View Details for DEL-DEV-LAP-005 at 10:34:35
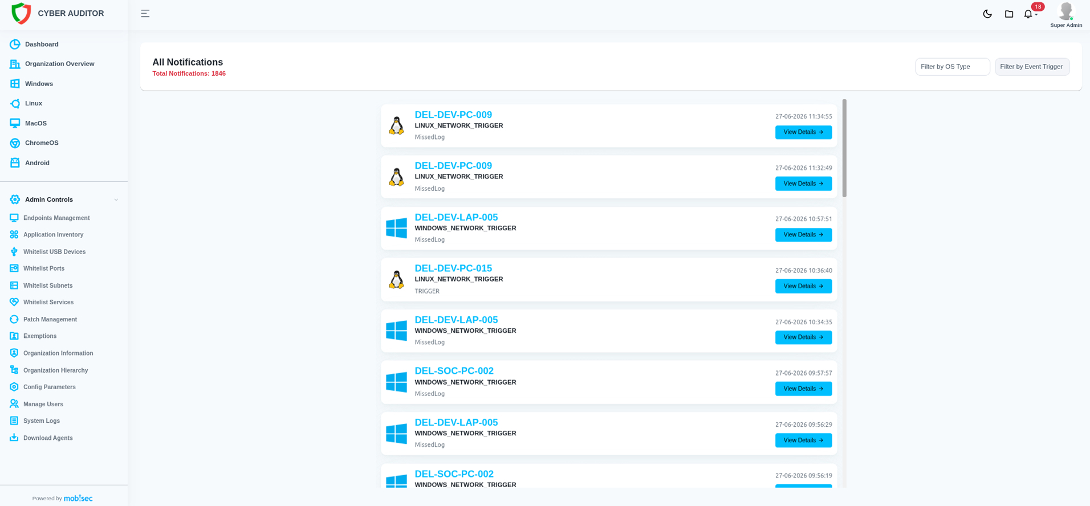The width and height of the screenshot is (1090, 506). click(x=803, y=337)
